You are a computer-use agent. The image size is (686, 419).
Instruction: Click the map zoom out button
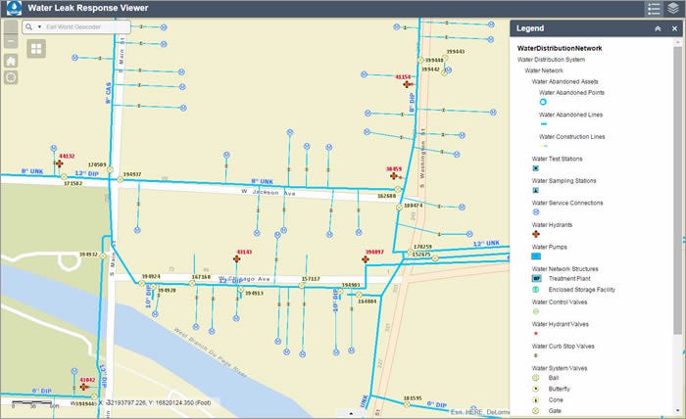pyautogui.click(x=11, y=41)
